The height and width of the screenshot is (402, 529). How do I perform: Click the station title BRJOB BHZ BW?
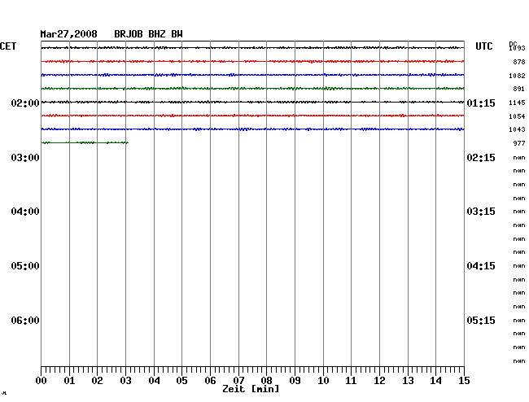click(x=148, y=34)
